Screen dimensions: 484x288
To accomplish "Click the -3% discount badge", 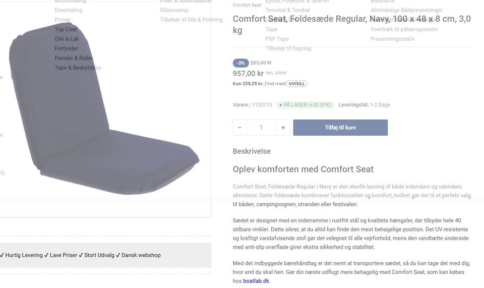I will pyautogui.click(x=240, y=63).
